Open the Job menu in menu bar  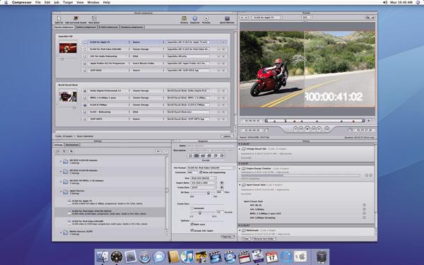tap(57, 2)
